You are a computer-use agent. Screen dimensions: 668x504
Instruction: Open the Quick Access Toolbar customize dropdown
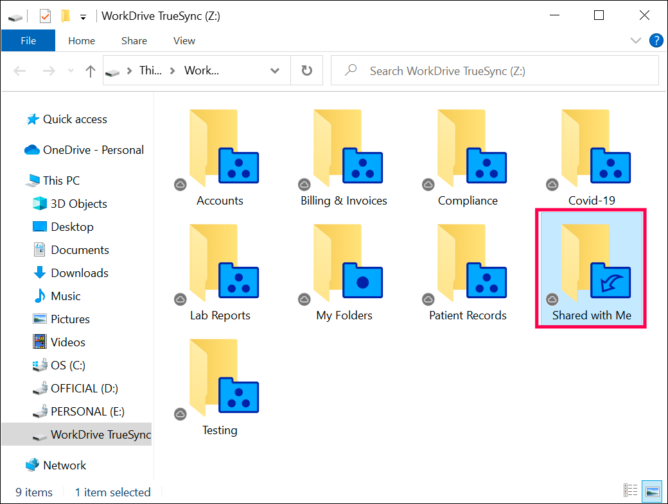83,17
